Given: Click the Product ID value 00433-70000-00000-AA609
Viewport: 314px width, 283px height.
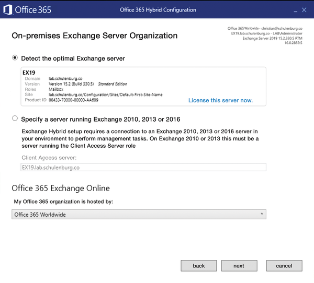Looking at the screenshot, I should tap(73, 100).
